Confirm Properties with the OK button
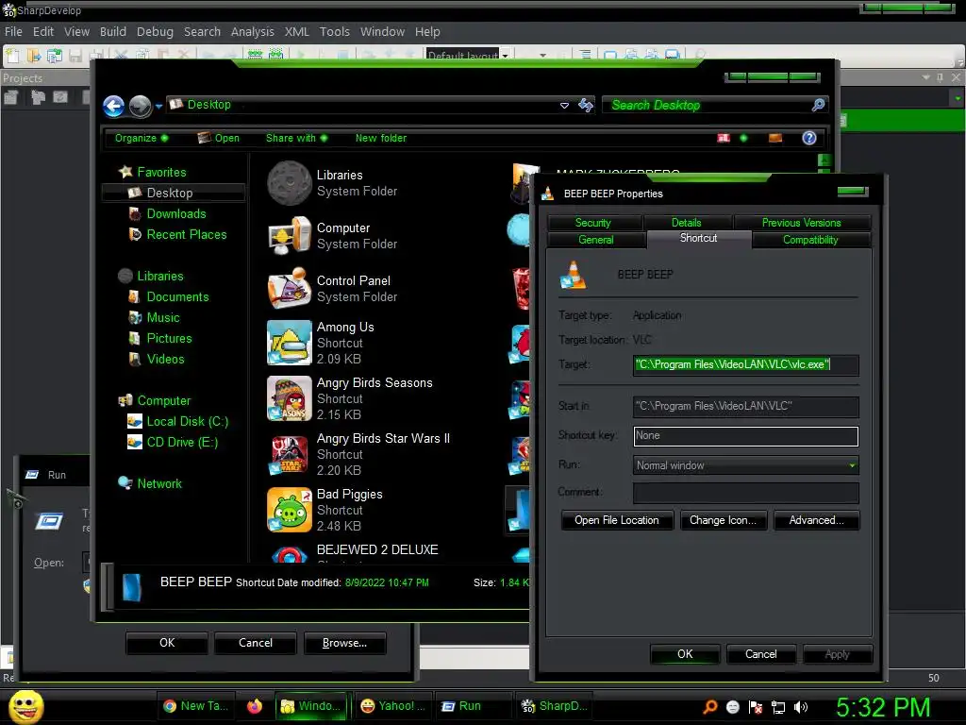Viewport: 966px width, 725px height. click(x=685, y=654)
